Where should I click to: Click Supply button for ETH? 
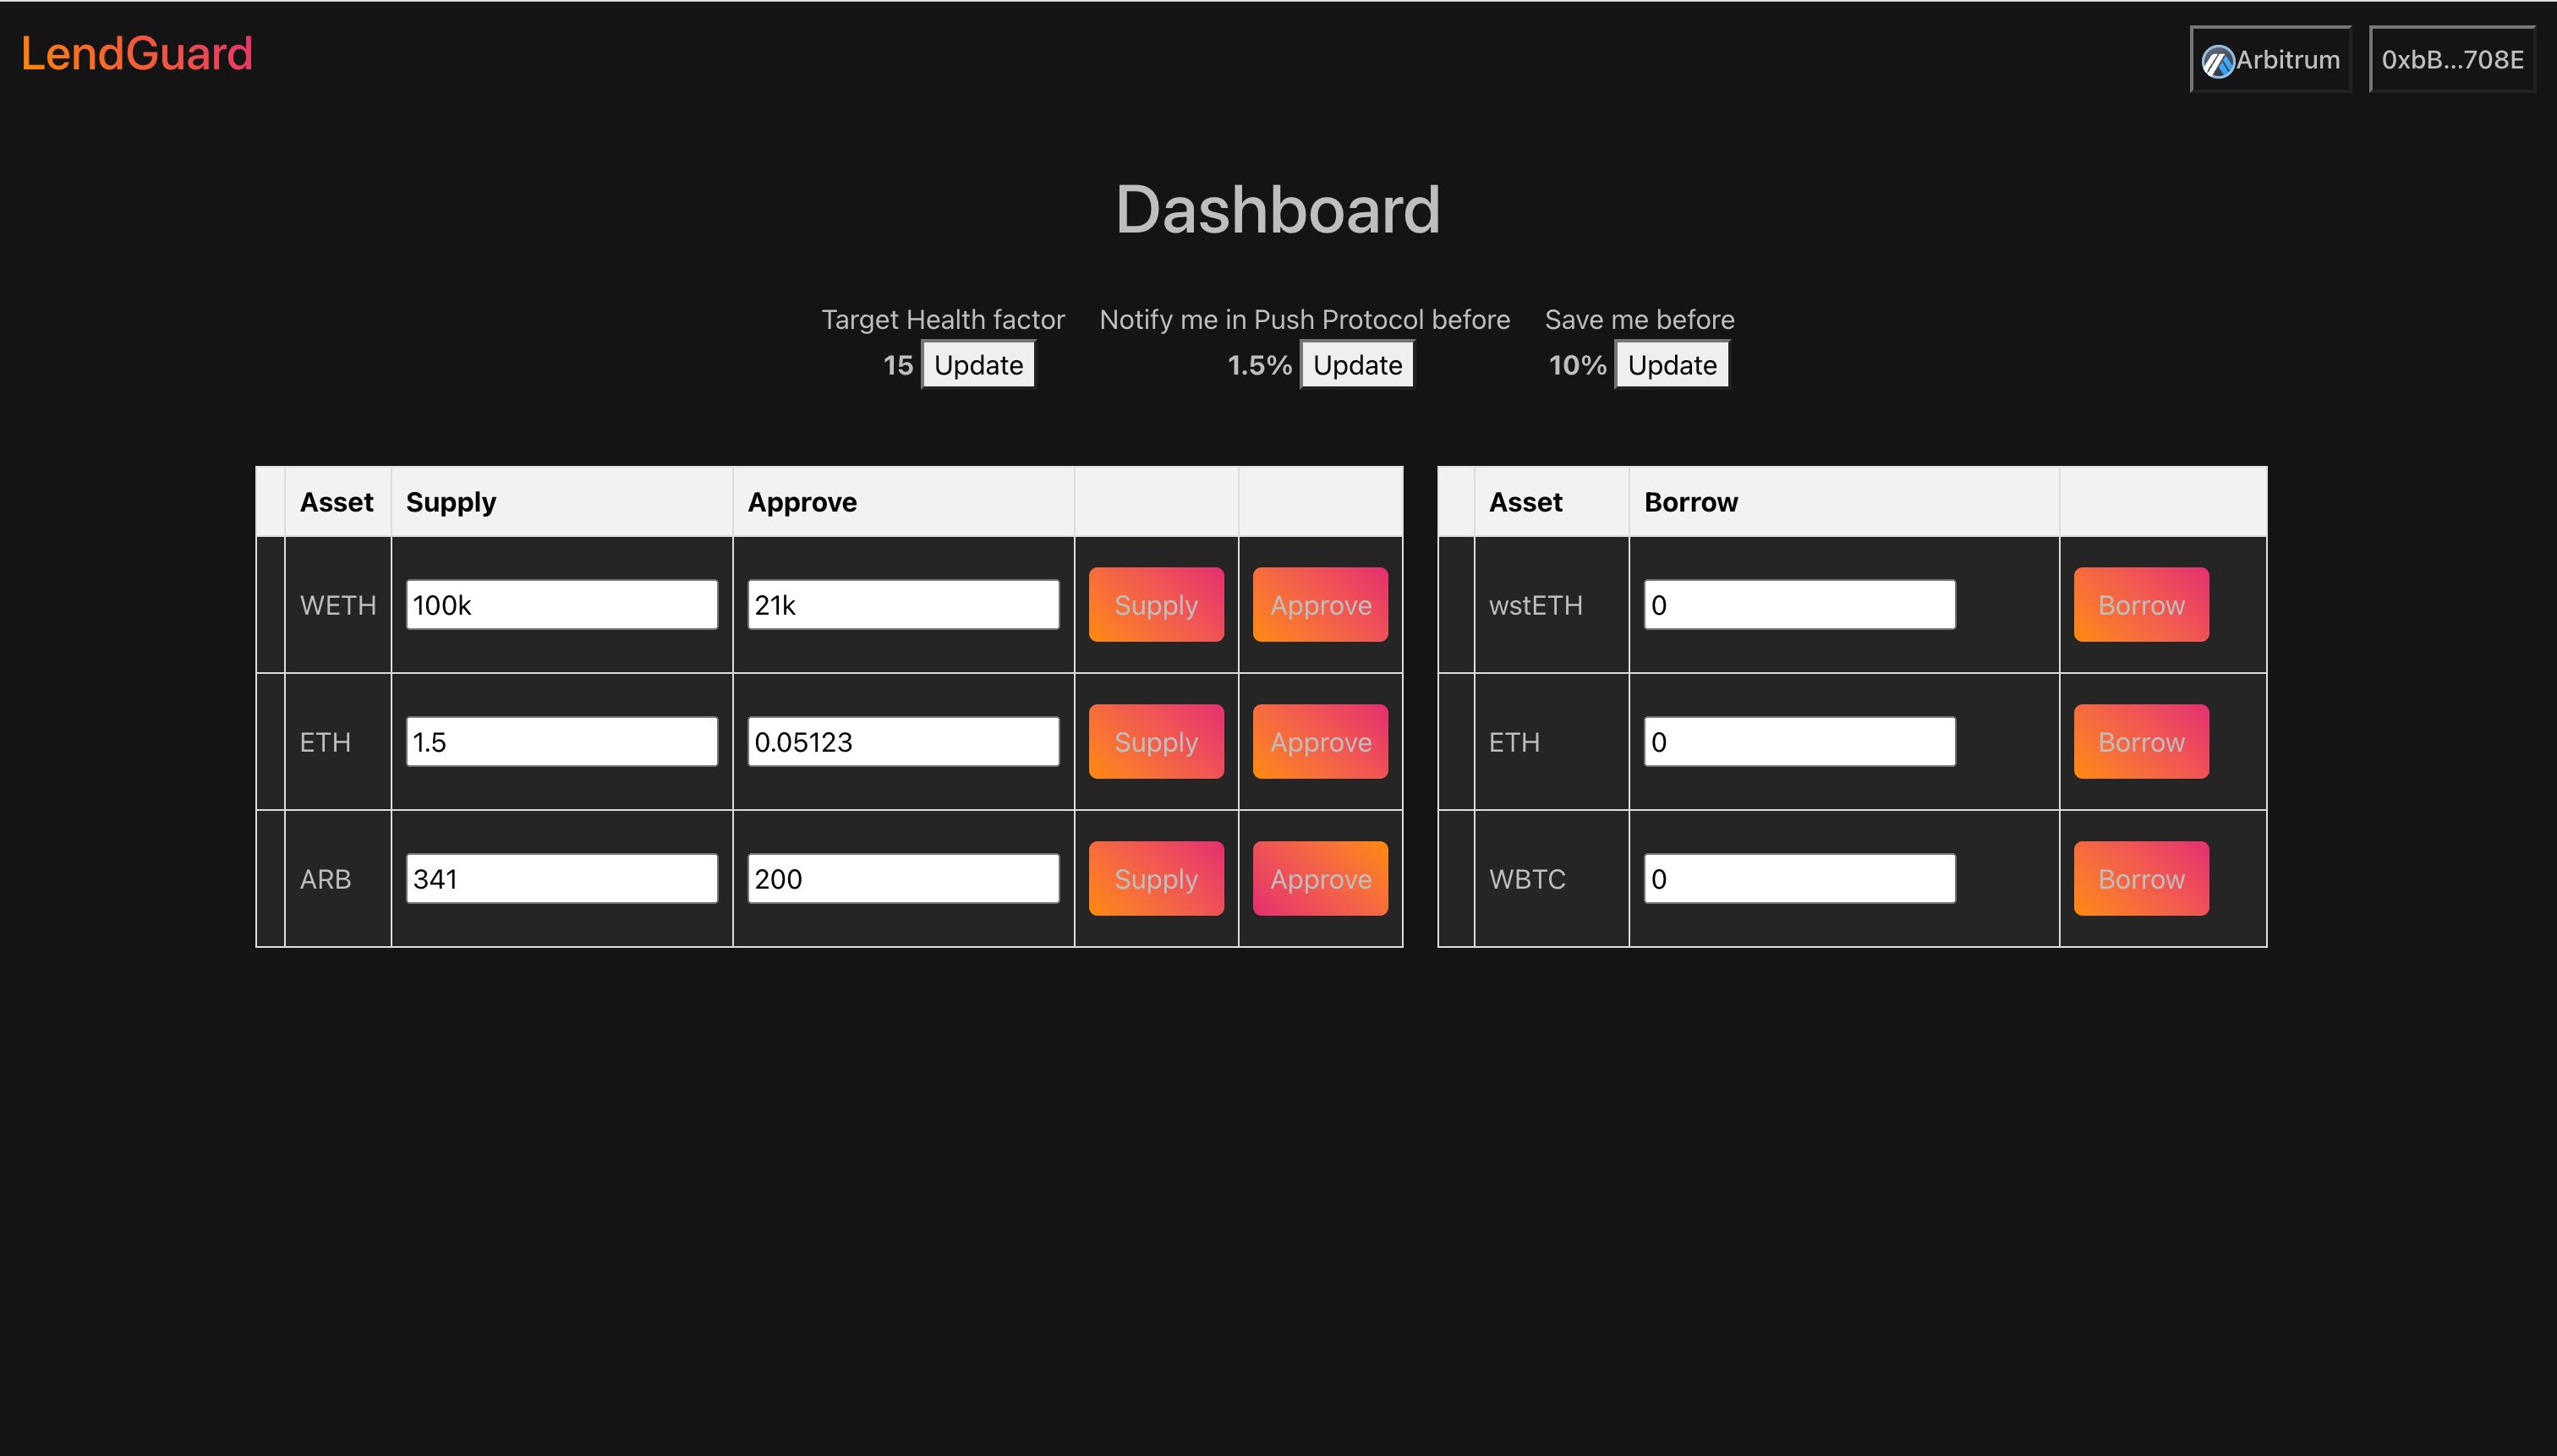(x=1156, y=740)
